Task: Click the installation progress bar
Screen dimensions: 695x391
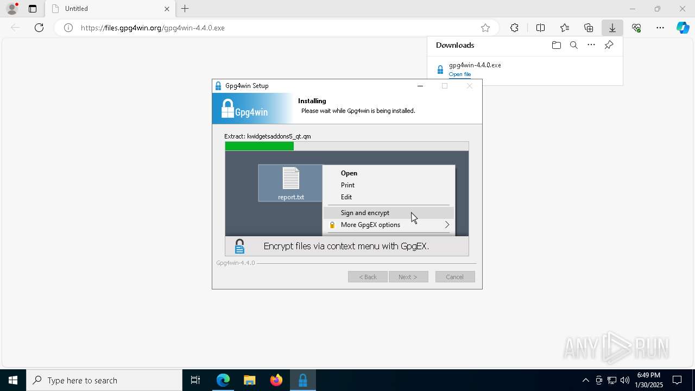Action: pos(346,146)
